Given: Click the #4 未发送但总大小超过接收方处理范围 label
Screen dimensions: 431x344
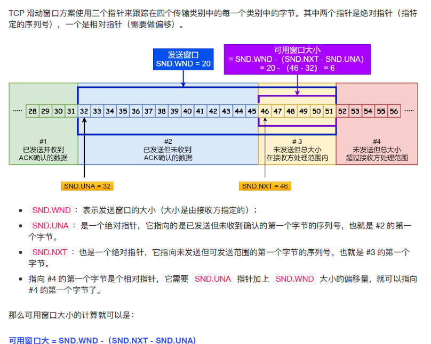Looking at the screenshot, I should pyautogui.click(x=377, y=150).
